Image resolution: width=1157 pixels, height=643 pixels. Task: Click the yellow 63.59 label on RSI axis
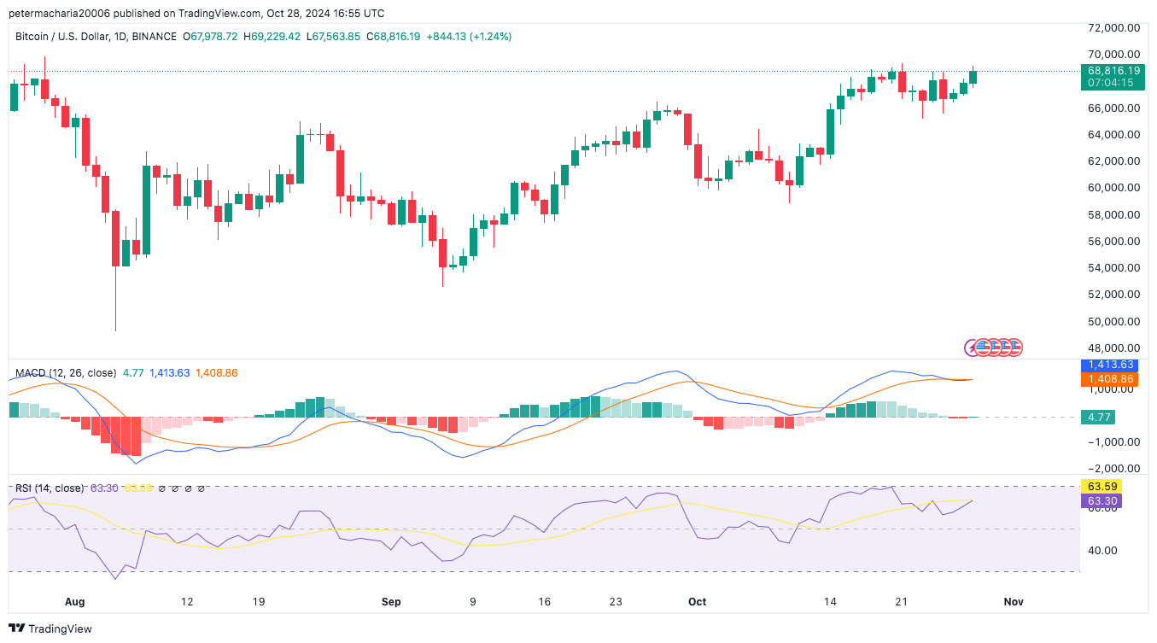pyautogui.click(x=1101, y=488)
